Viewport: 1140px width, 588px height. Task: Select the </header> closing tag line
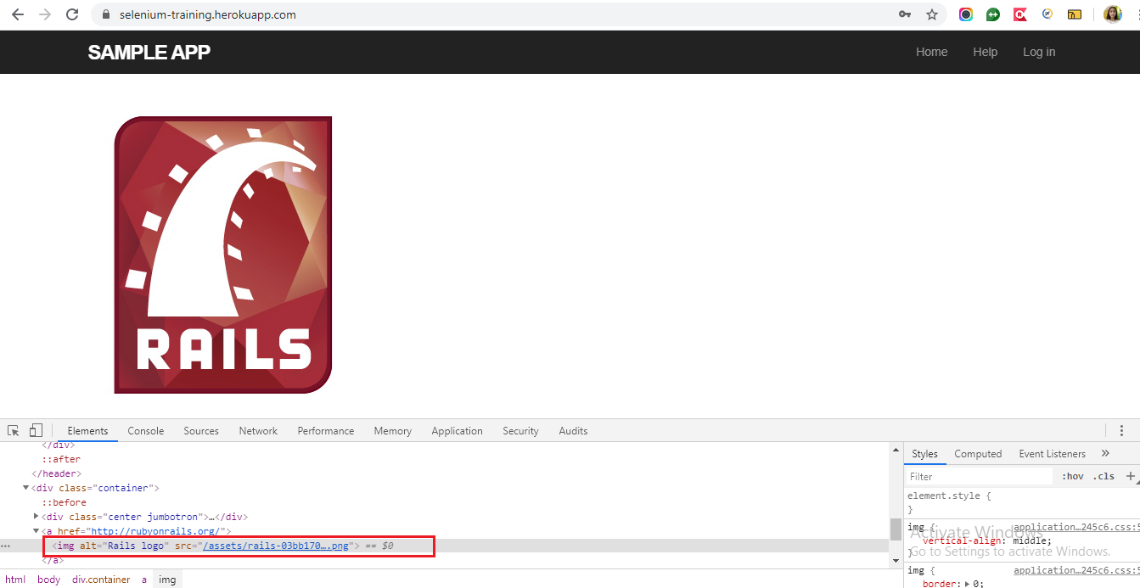[56, 473]
